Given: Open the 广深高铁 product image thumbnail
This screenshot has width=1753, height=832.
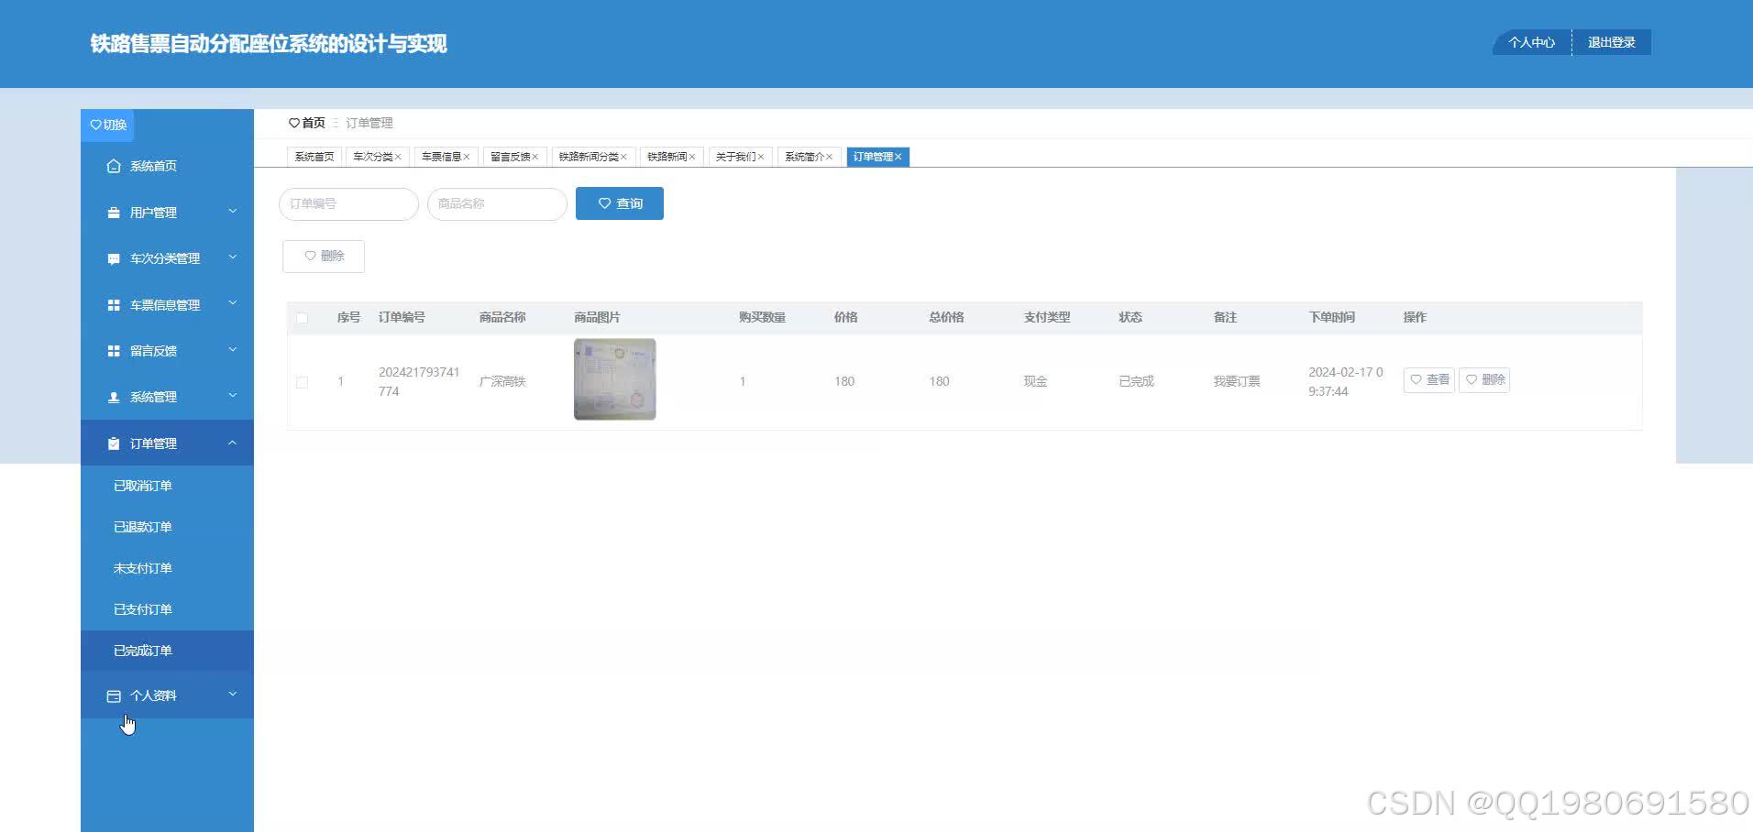Looking at the screenshot, I should click(x=615, y=379).
